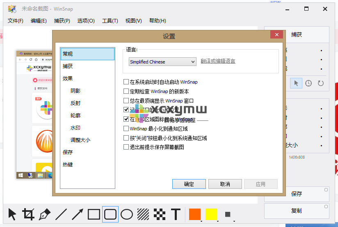Screen dimensions: 338x227
Task: Select 热键 settings category
Action: [87, 165]
